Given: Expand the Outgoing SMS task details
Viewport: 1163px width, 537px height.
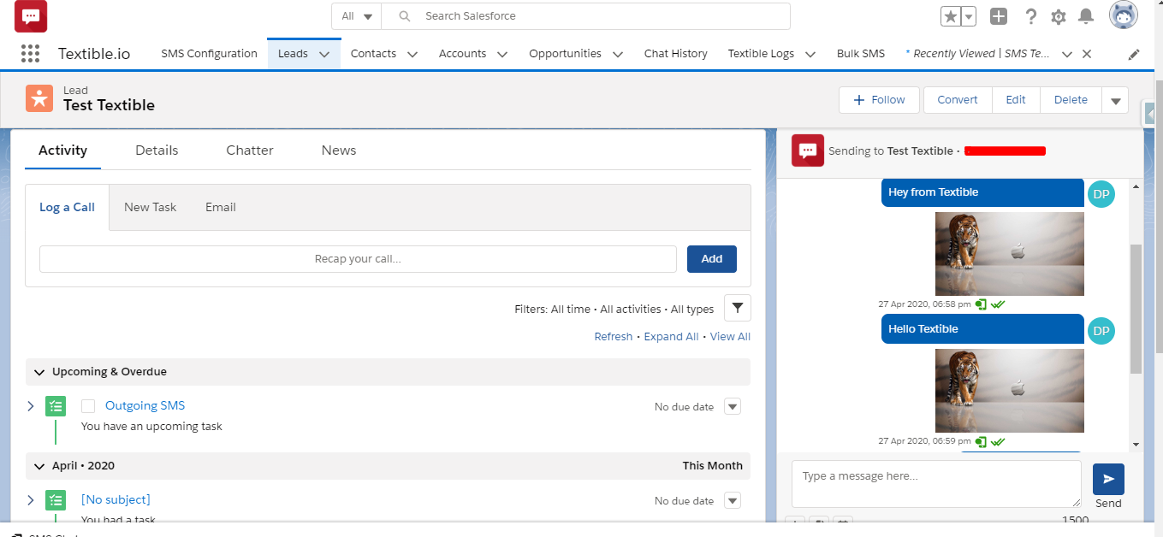Looking at the screenshot, I should point(31,406).
